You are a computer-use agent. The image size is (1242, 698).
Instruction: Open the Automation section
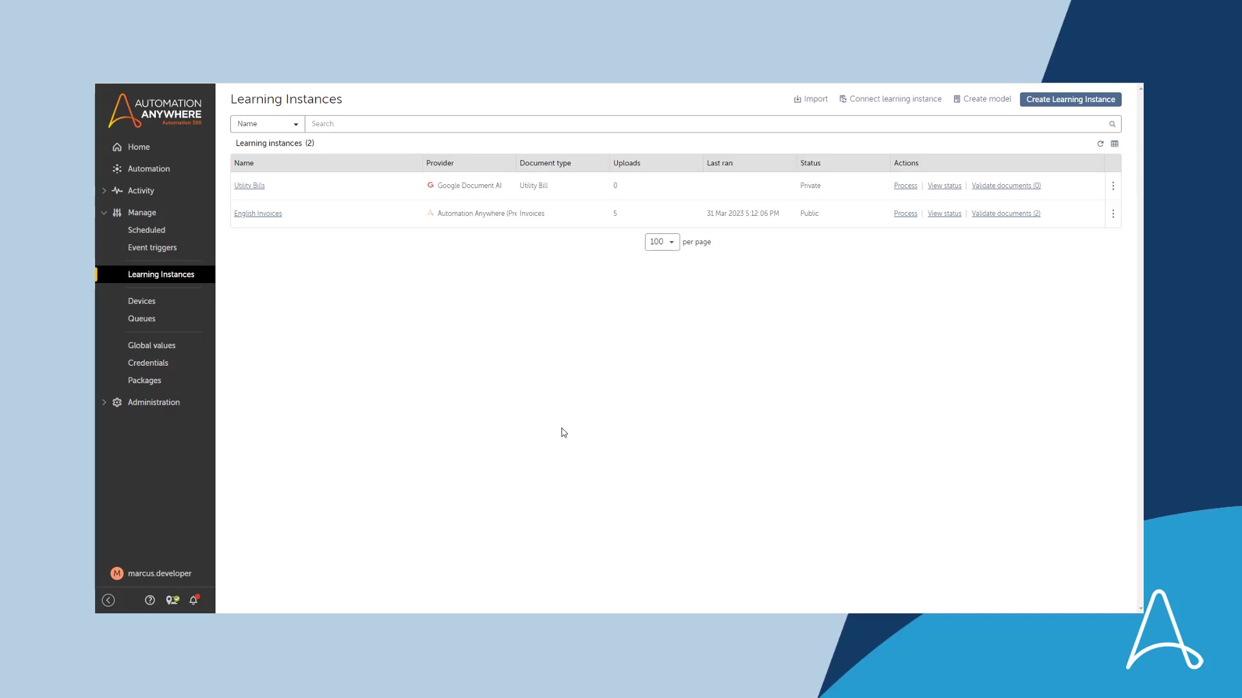tap(149, 169)
